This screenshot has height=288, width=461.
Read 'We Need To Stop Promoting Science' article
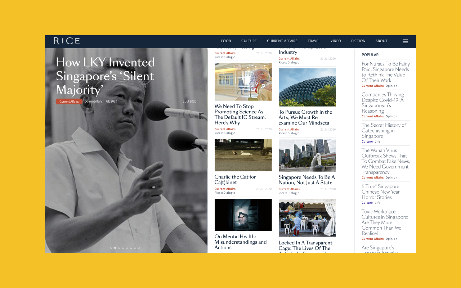[x=240, y=114]
